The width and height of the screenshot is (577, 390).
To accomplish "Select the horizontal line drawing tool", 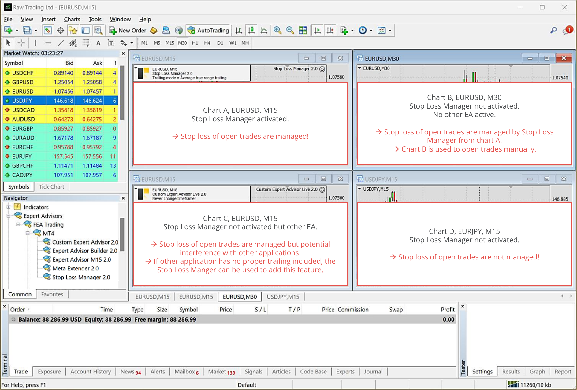I will point(48,43).
